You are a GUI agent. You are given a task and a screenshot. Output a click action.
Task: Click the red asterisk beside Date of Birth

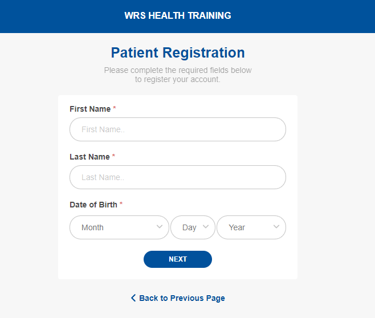[121, 204]
